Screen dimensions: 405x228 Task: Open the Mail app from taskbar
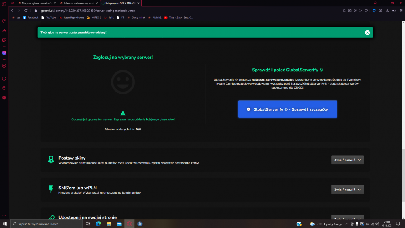[x=119, y=224]
